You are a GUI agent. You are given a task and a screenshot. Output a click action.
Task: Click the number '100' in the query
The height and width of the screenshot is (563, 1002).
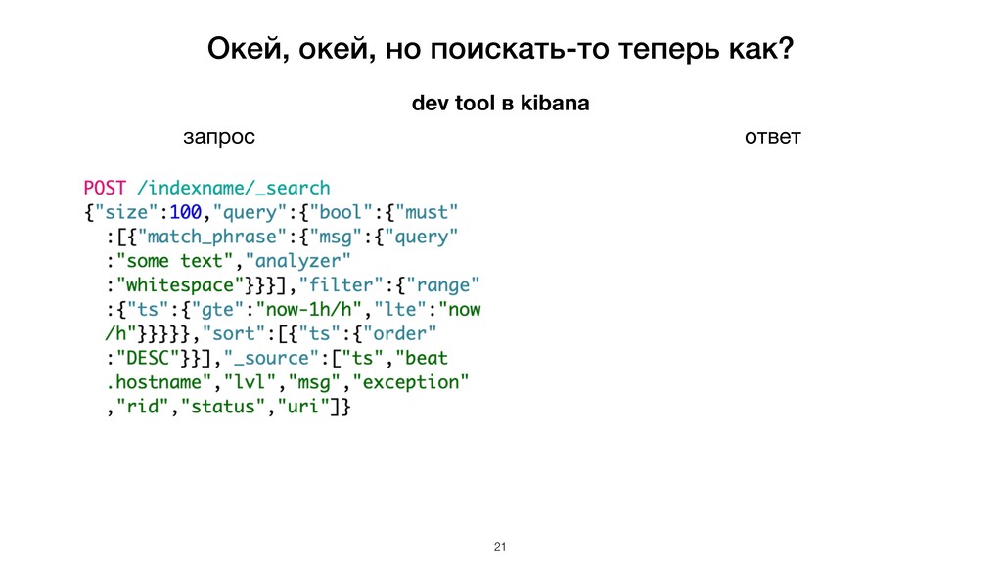[185, 212]
